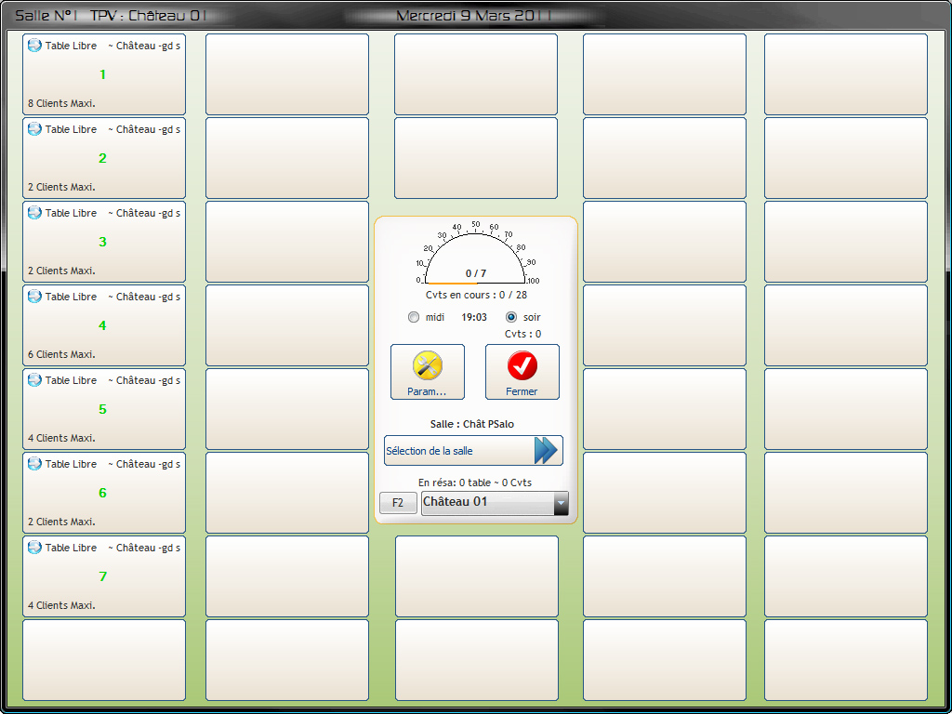Click Table Libre text on table 1
The image size is (952, 714).
tap(71, 46)
